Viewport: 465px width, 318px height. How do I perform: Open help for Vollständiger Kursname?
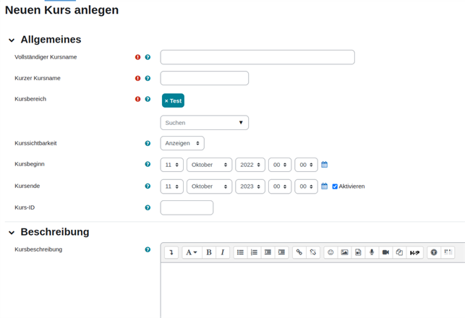click(x=148, y=57)
